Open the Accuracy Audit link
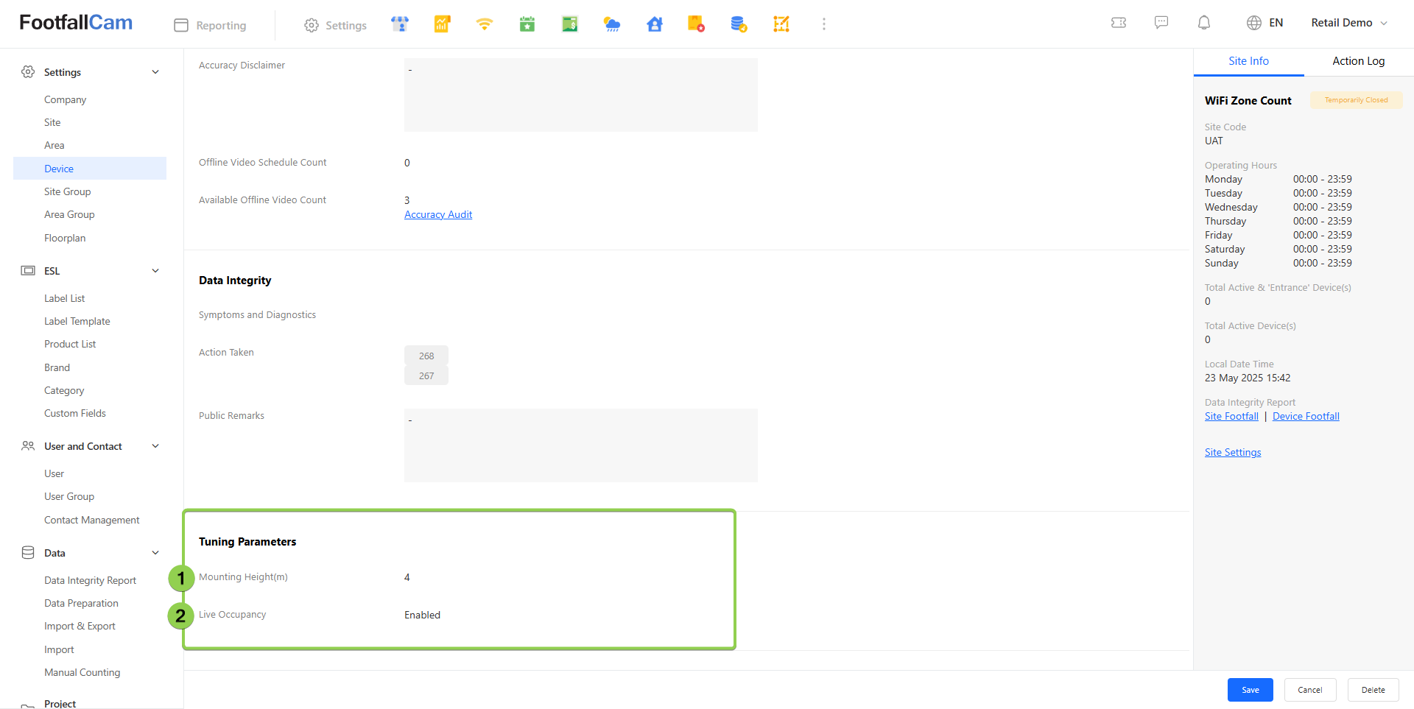Screen dimensions: 1414x709 coord(438,215)
